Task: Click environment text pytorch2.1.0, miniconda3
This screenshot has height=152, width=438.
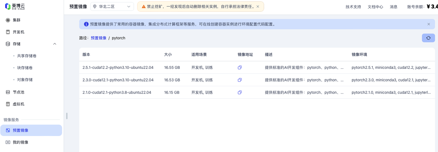Action: [391, 92]
